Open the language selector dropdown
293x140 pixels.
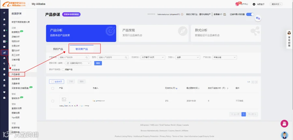pos(276,4)
